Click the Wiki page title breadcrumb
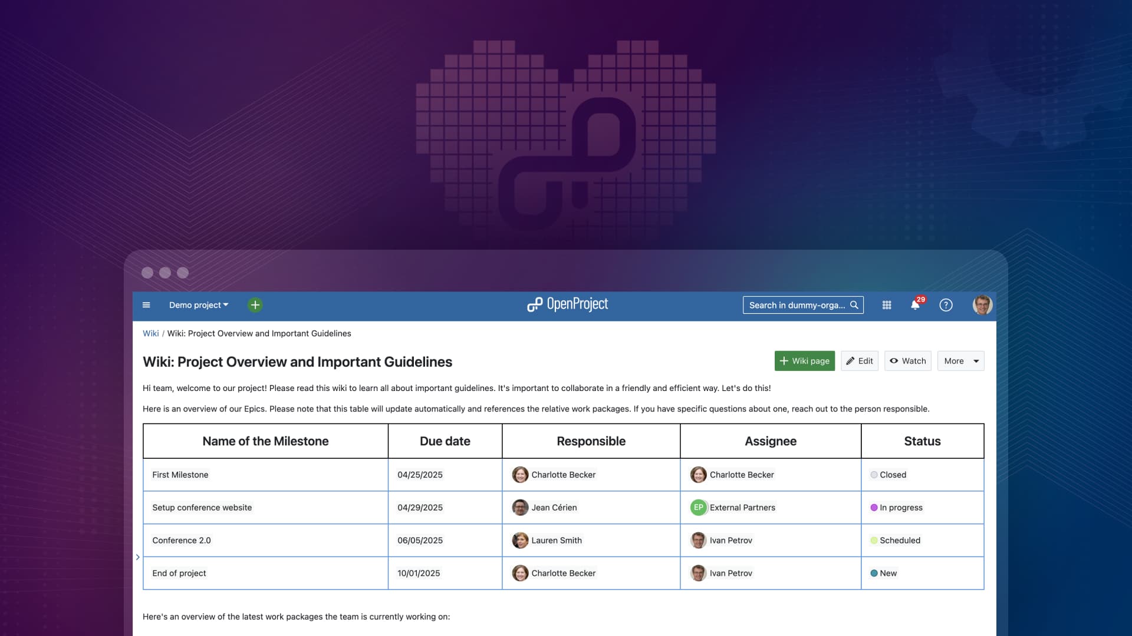The width and height of the screenshot is (1132, 636). tap(259, 334)
